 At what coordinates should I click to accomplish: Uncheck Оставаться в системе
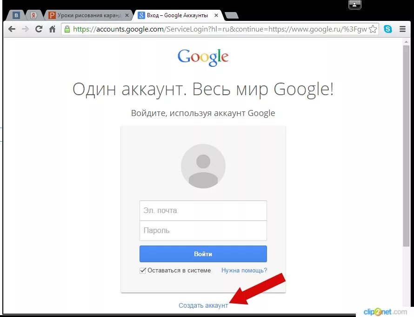click(143, 270)
